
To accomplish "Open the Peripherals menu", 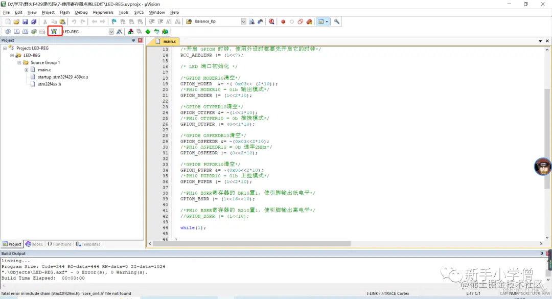I will tap(103, 12).
